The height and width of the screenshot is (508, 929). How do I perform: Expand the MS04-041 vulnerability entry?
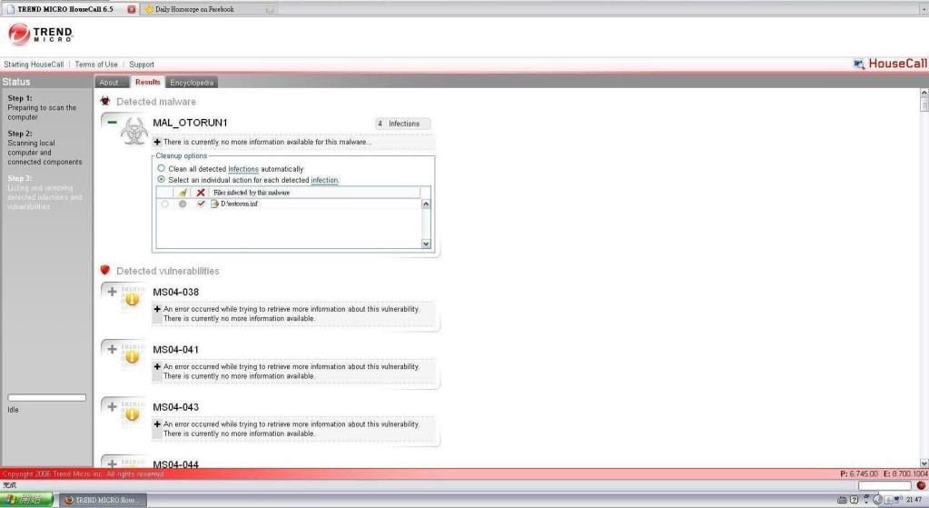112,349
